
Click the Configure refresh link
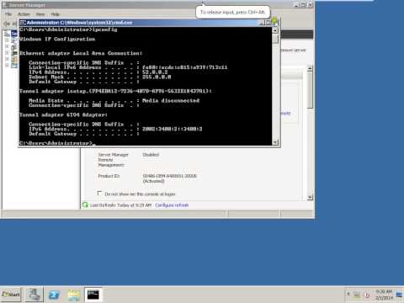[172, 205]
